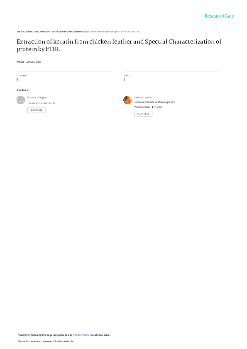This screenshot has width=247, height=349.
Task: Click the January 2019 publication date
Action: pos(34,62)
